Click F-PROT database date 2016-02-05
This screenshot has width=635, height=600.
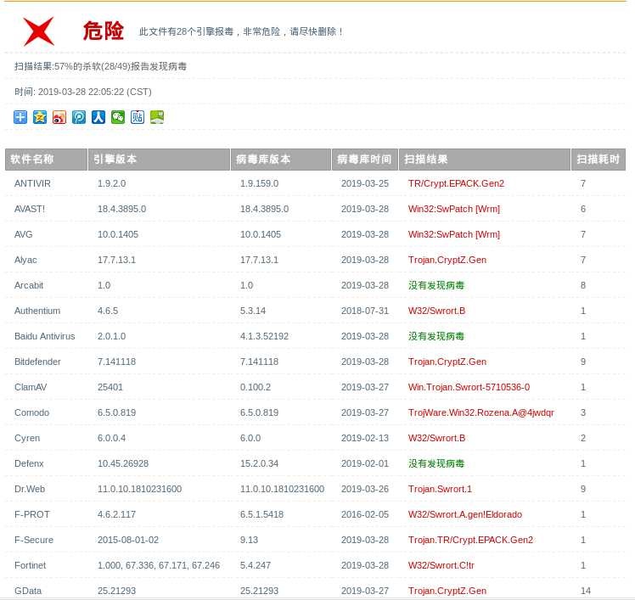[365, 515]
